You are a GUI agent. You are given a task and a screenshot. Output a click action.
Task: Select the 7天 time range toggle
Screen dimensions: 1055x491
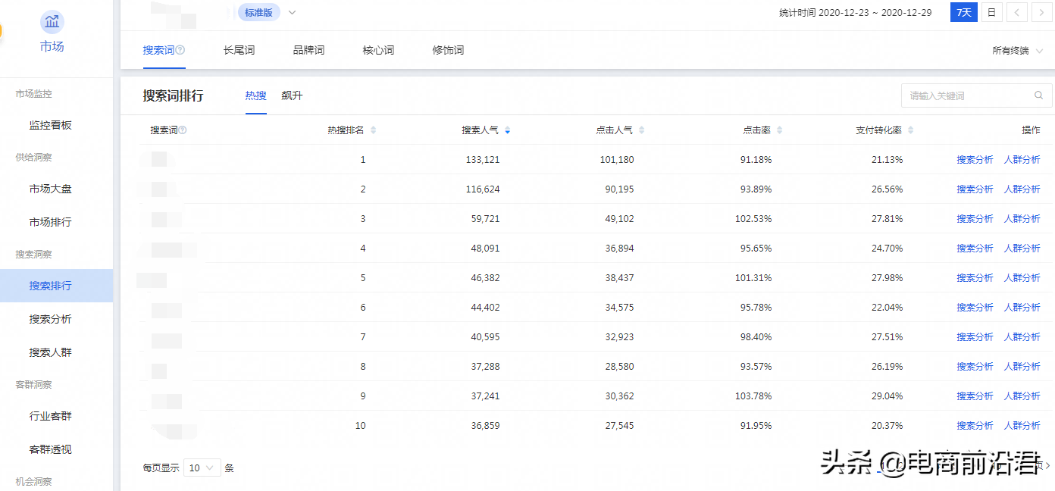tap(963, 13)
